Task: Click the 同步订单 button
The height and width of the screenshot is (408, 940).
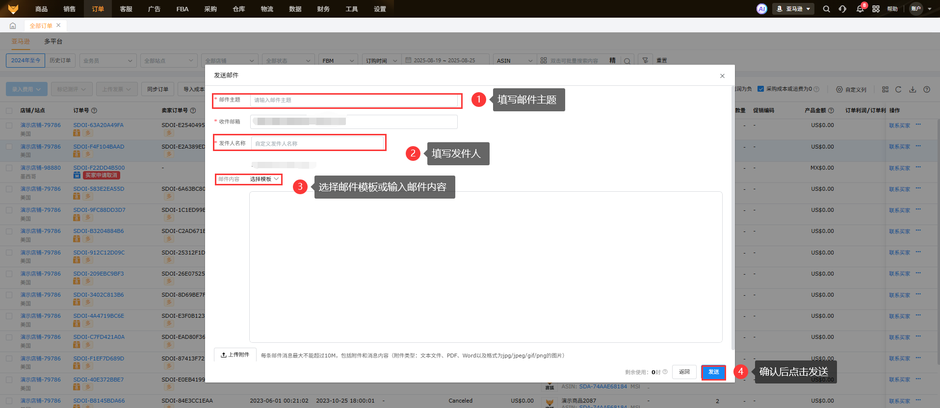Action: click(157, 89)
